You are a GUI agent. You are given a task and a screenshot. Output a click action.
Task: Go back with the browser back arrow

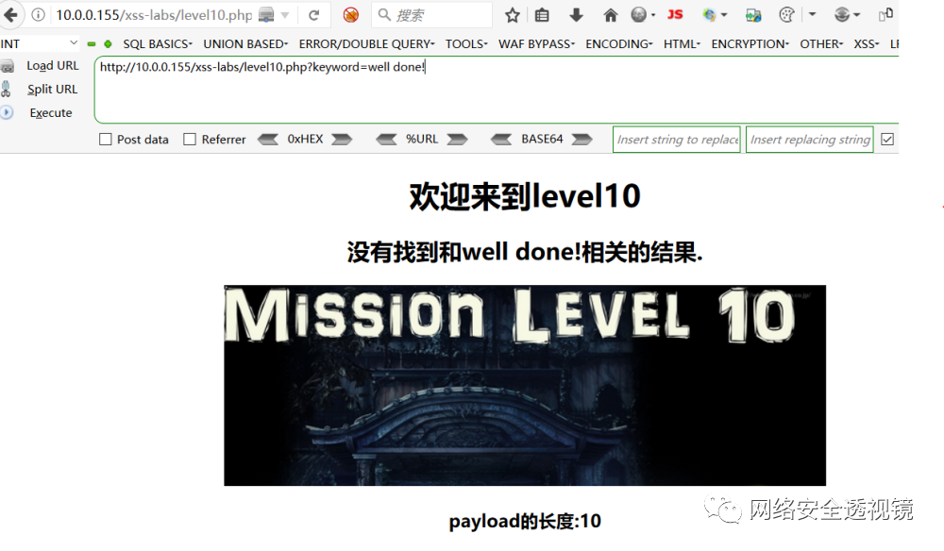10,14
